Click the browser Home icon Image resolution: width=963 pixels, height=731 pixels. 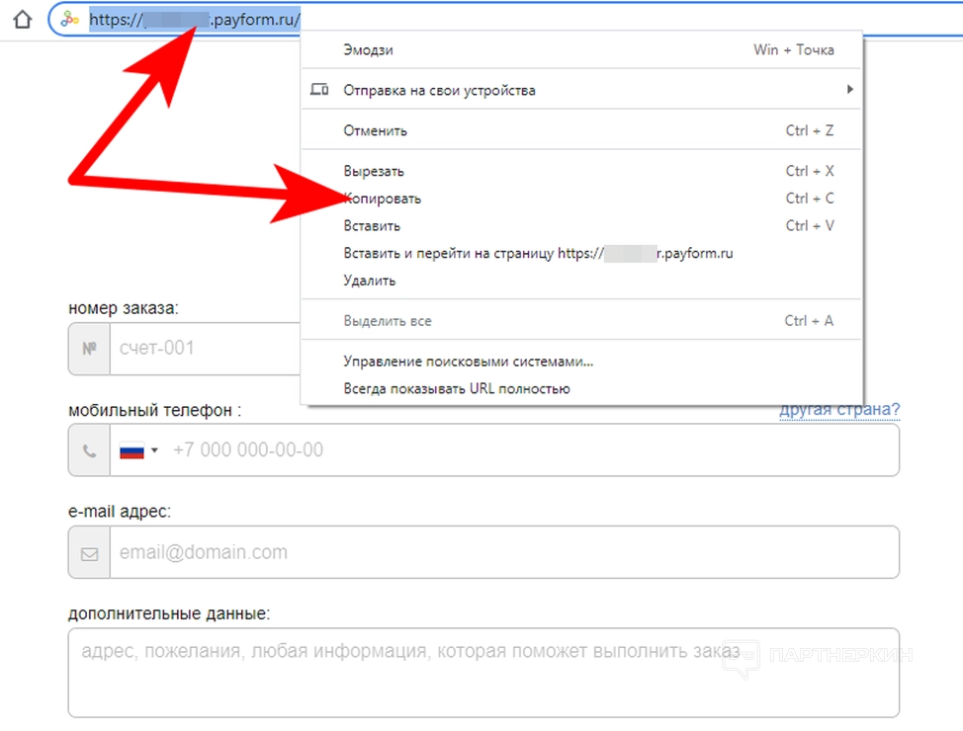pyautogui.click(x=23, y=20)
